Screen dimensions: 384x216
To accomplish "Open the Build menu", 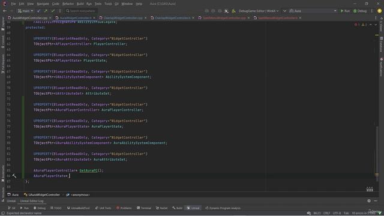I will pos(80,4).
